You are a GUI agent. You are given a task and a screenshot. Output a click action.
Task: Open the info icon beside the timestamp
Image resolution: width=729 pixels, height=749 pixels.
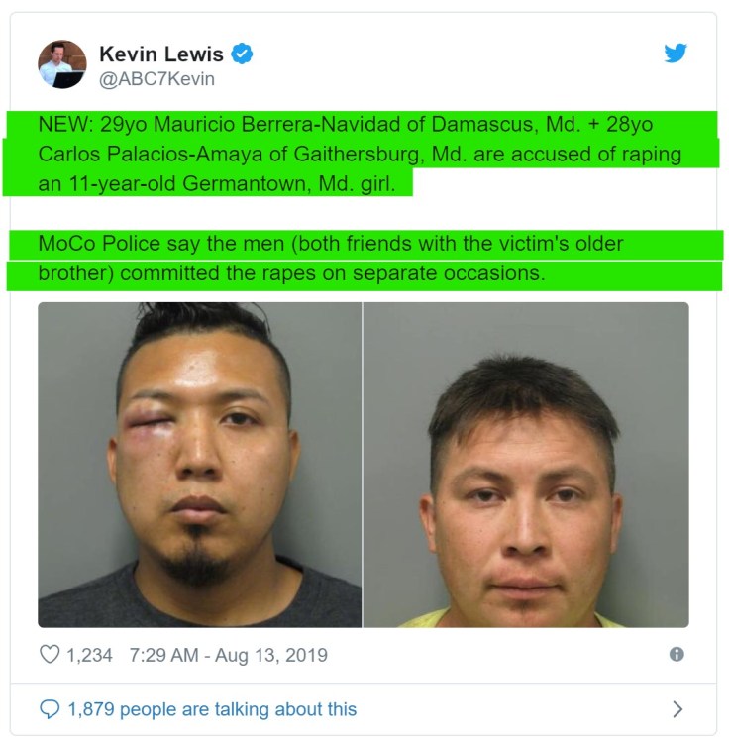tap(677, 654)
